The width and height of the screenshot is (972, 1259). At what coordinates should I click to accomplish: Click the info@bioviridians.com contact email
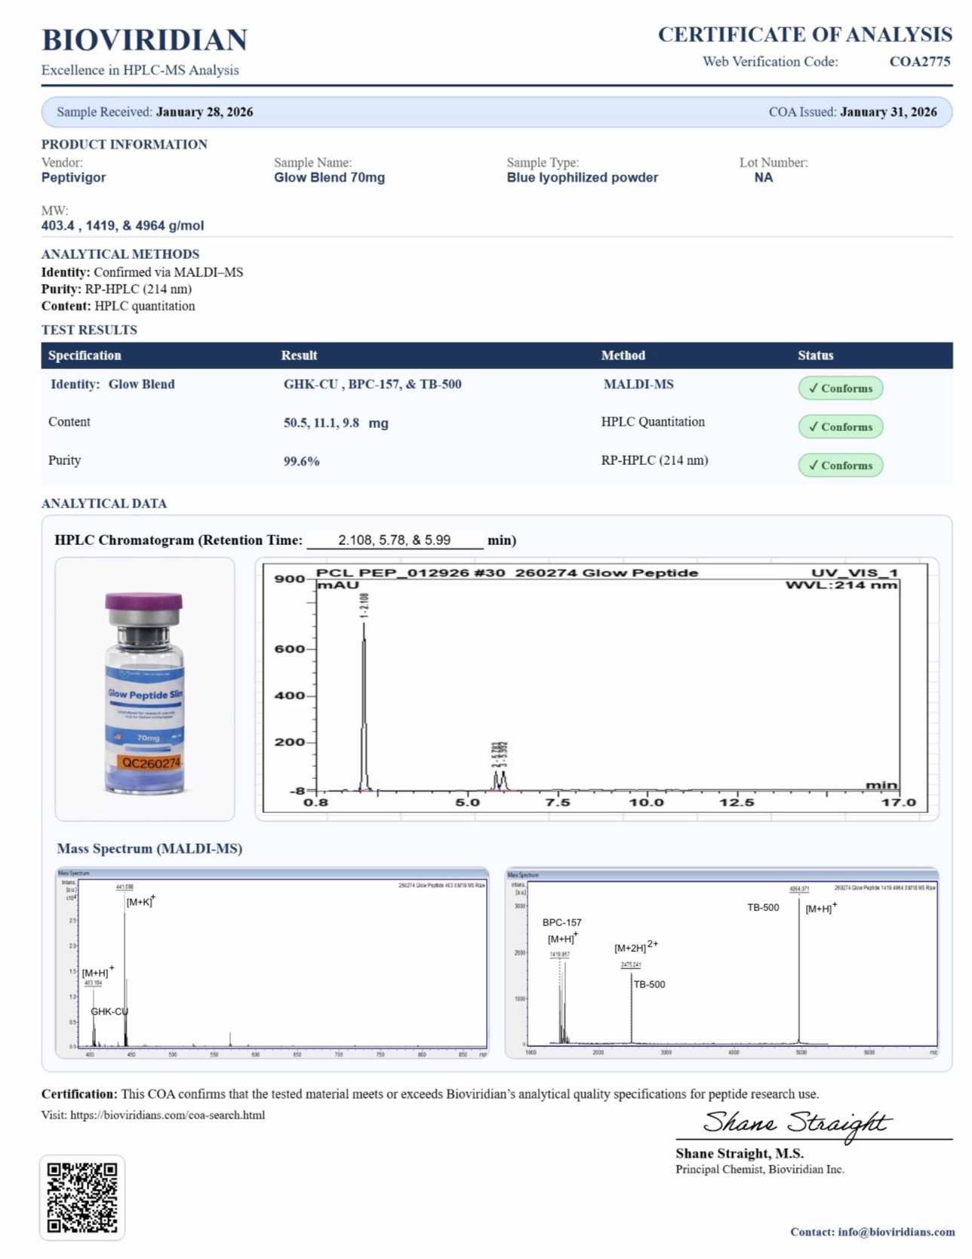(x=896, y=1232)
